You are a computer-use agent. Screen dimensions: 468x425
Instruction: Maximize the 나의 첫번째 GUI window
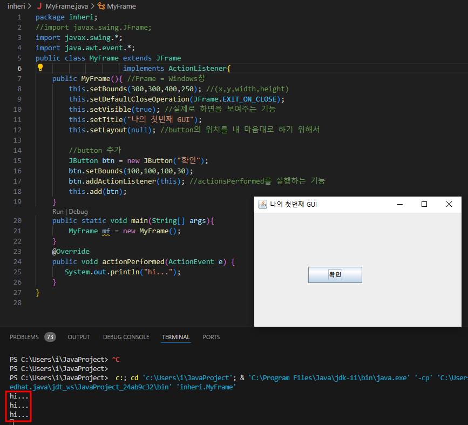click(x=424, y=204)
